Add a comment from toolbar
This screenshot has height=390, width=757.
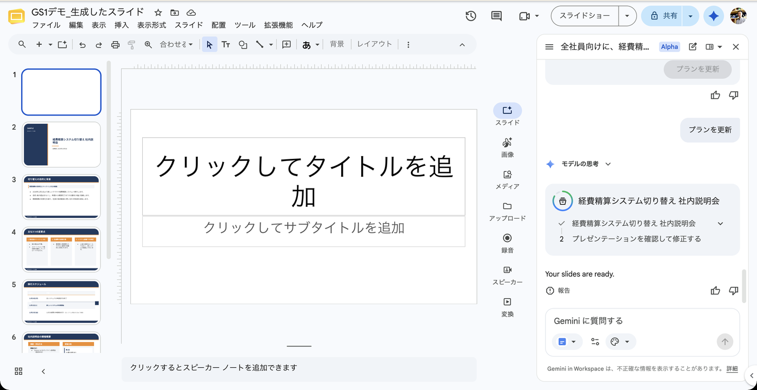[x=287, y=44]
